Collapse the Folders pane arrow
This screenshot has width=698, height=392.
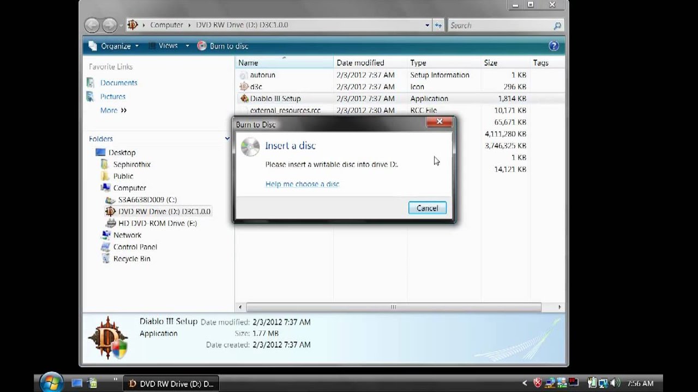point(227,138)
